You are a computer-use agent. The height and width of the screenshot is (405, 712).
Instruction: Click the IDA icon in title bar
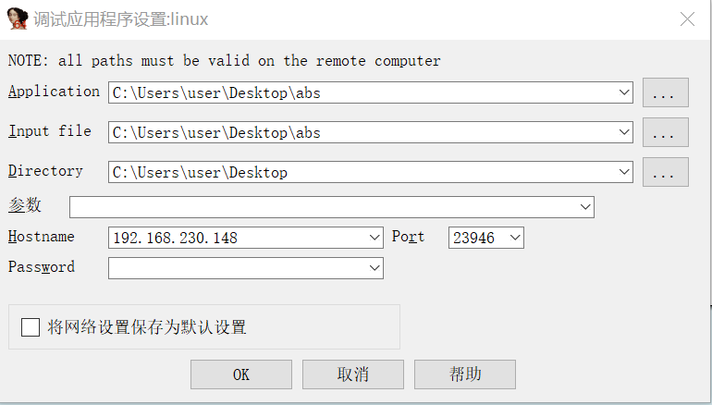coord(17,18)
